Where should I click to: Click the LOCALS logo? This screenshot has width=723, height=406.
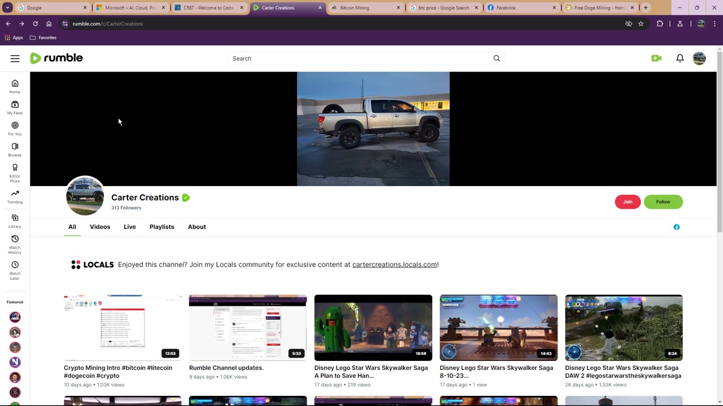tap(93, 264)
